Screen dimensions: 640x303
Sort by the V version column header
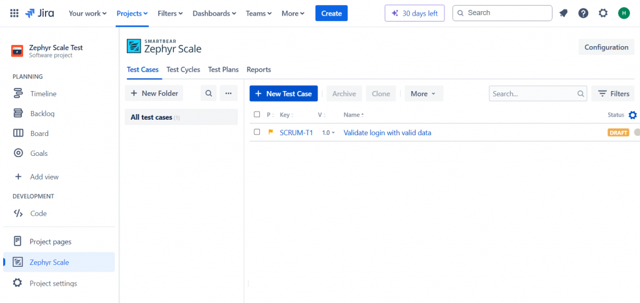(321, 115)
